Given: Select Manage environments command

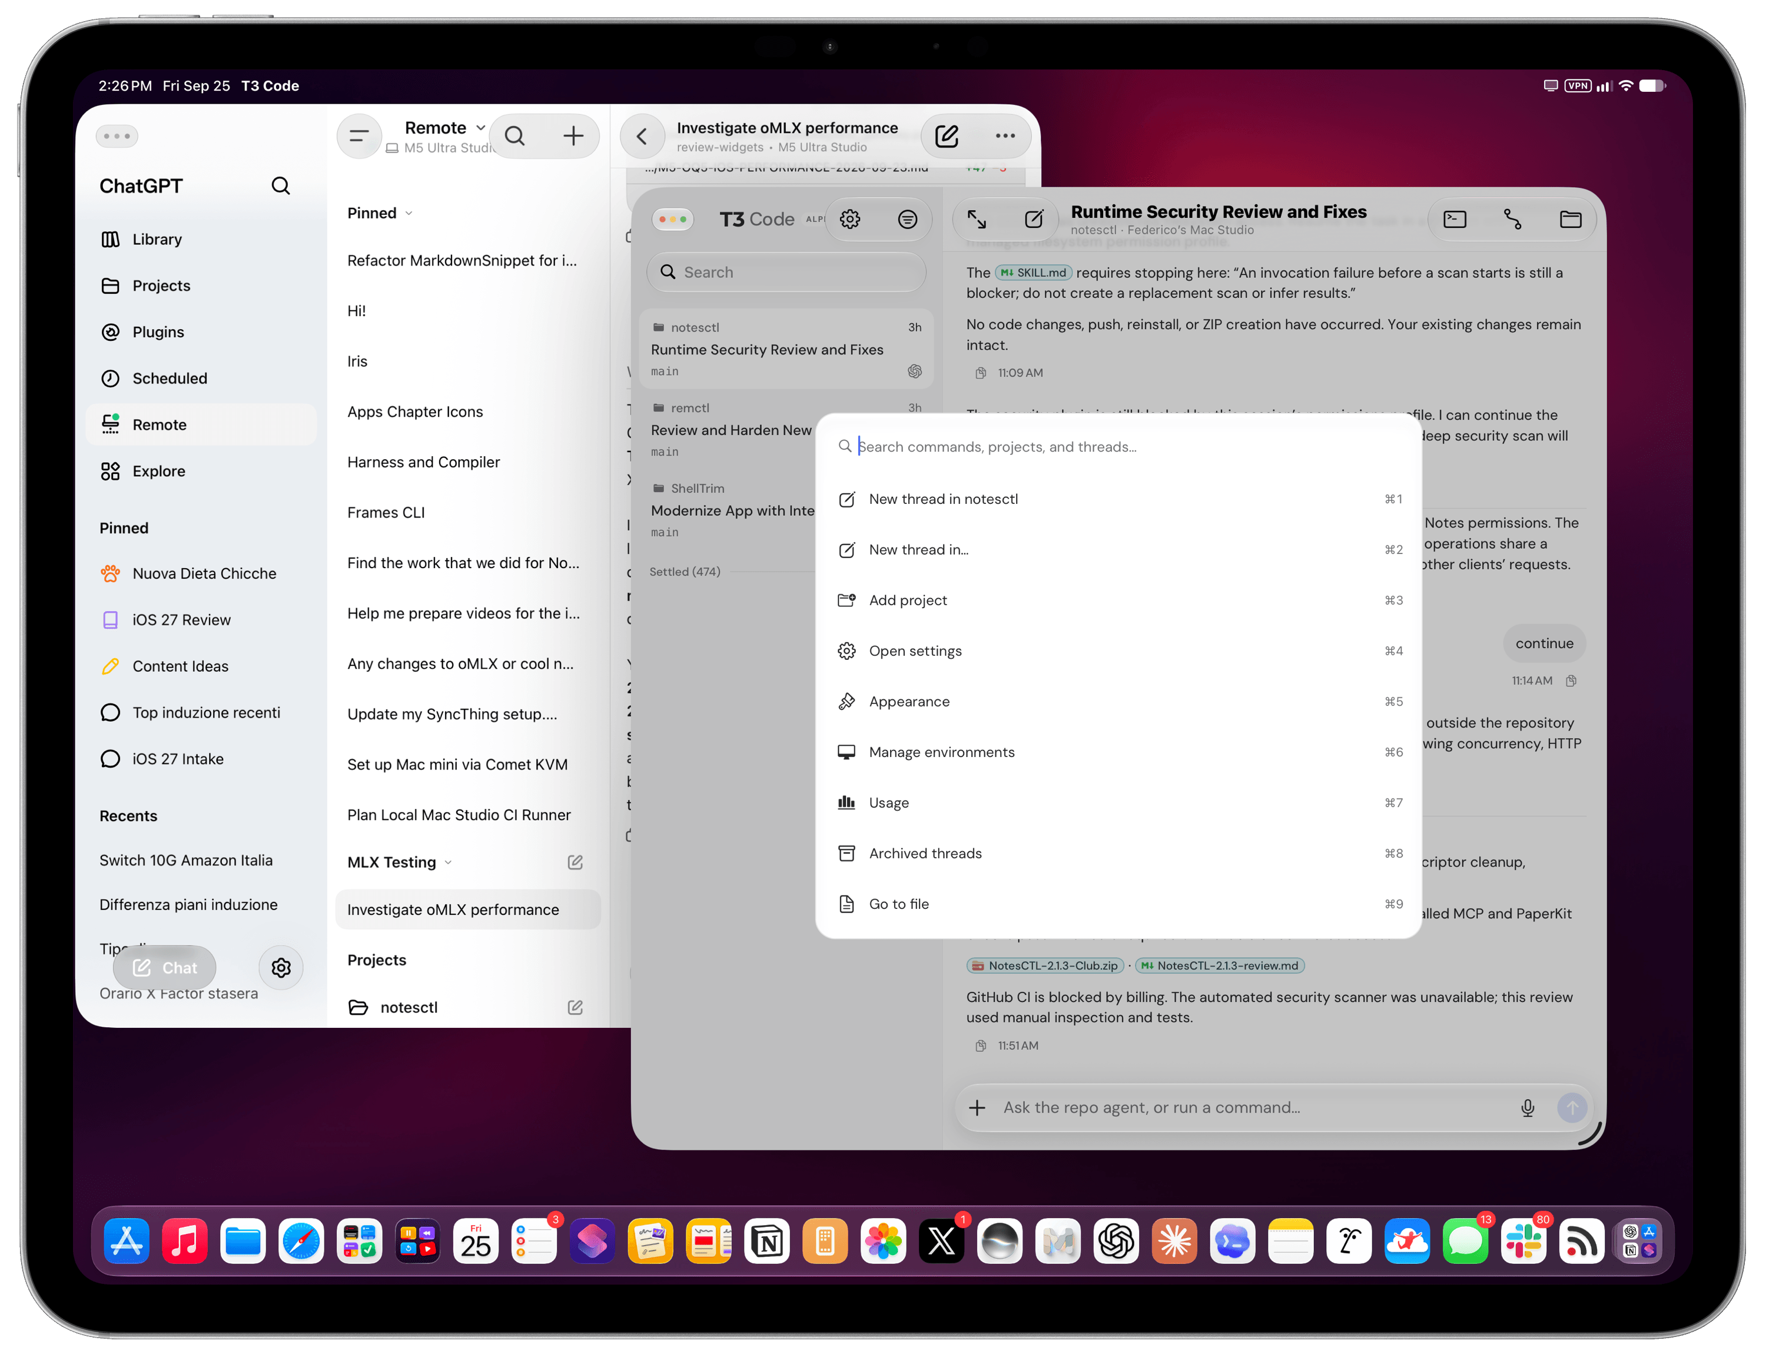Looking at the screenshot, I should click(x=1119, y=752).
